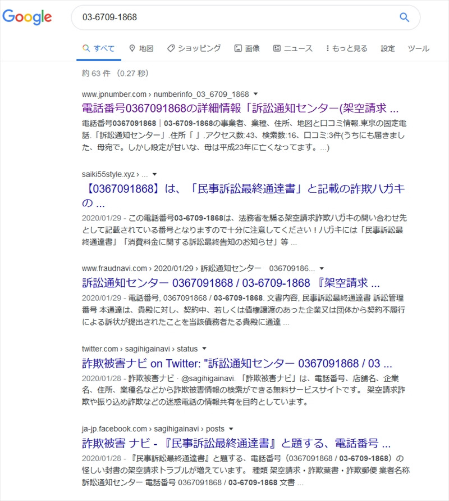
Task: Click the Google logo
Action: [x=27, y=17]
